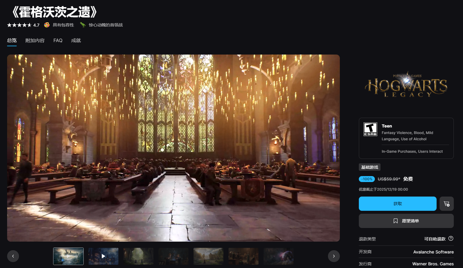Switch to the FAQ tab

pyautogui.click(x=58, y=41)
